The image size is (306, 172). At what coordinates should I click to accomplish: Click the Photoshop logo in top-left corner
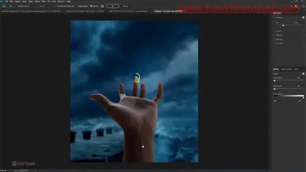click(x=2, y=1)
